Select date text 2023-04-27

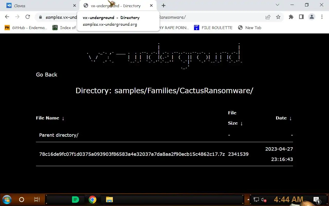279,149
